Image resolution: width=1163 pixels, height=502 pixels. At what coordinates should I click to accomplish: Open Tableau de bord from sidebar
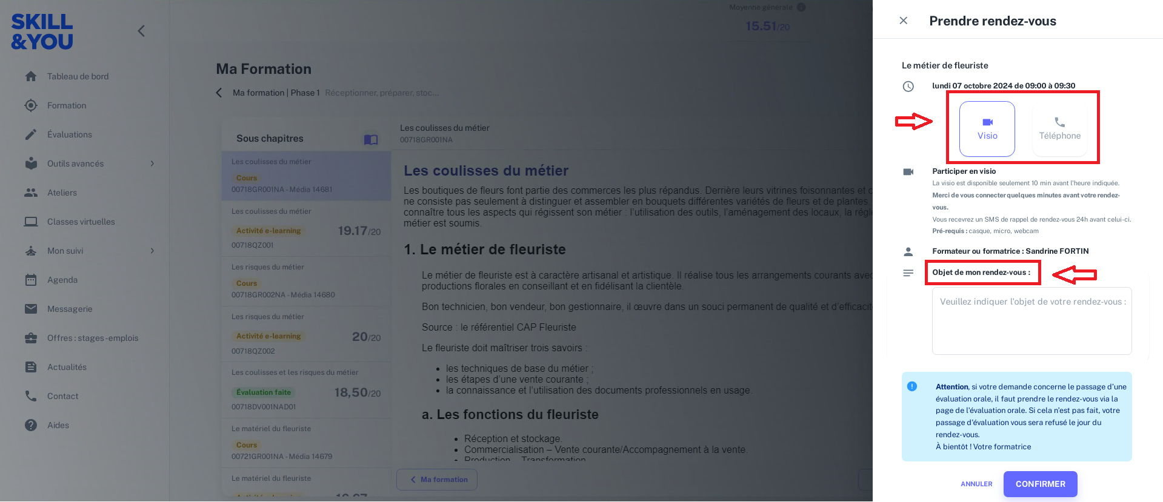pos(78,76)
